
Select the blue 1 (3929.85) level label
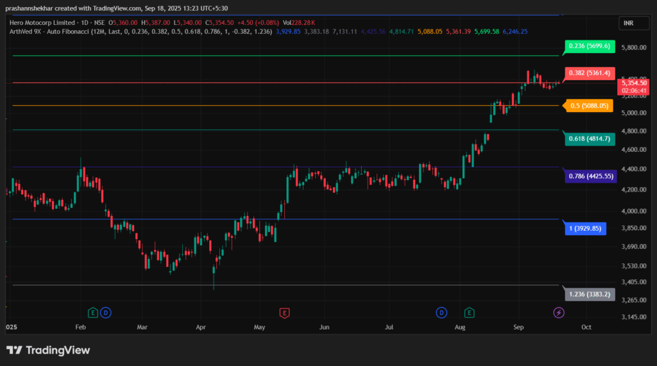click(585, 229)
